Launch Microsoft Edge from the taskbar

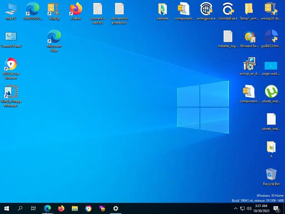(x=47, y=208)
